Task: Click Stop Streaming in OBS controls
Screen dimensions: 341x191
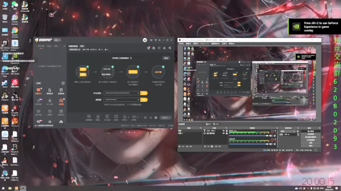Action: [x=311, y=131]
